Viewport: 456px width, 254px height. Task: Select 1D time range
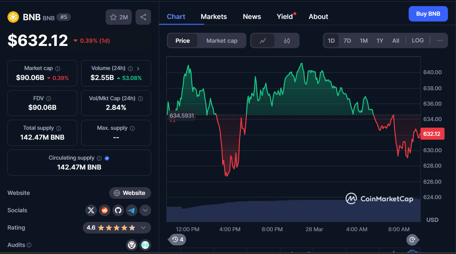[x=331, y=41]
